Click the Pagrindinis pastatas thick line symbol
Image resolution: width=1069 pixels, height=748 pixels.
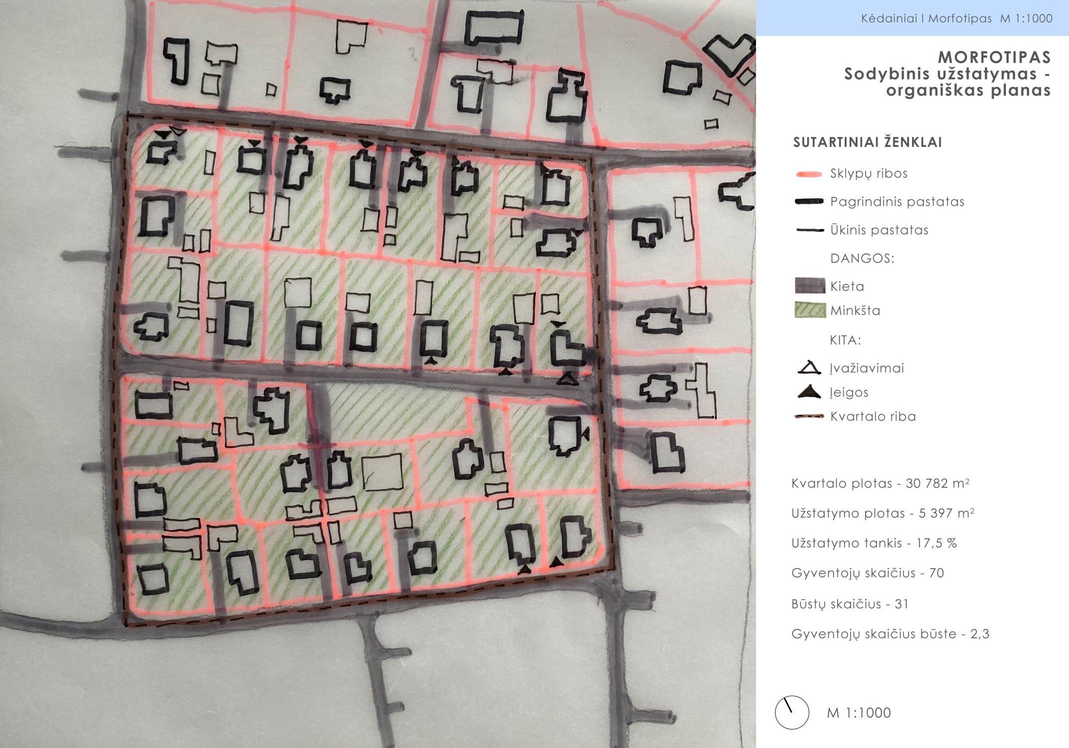click(809, 201)
